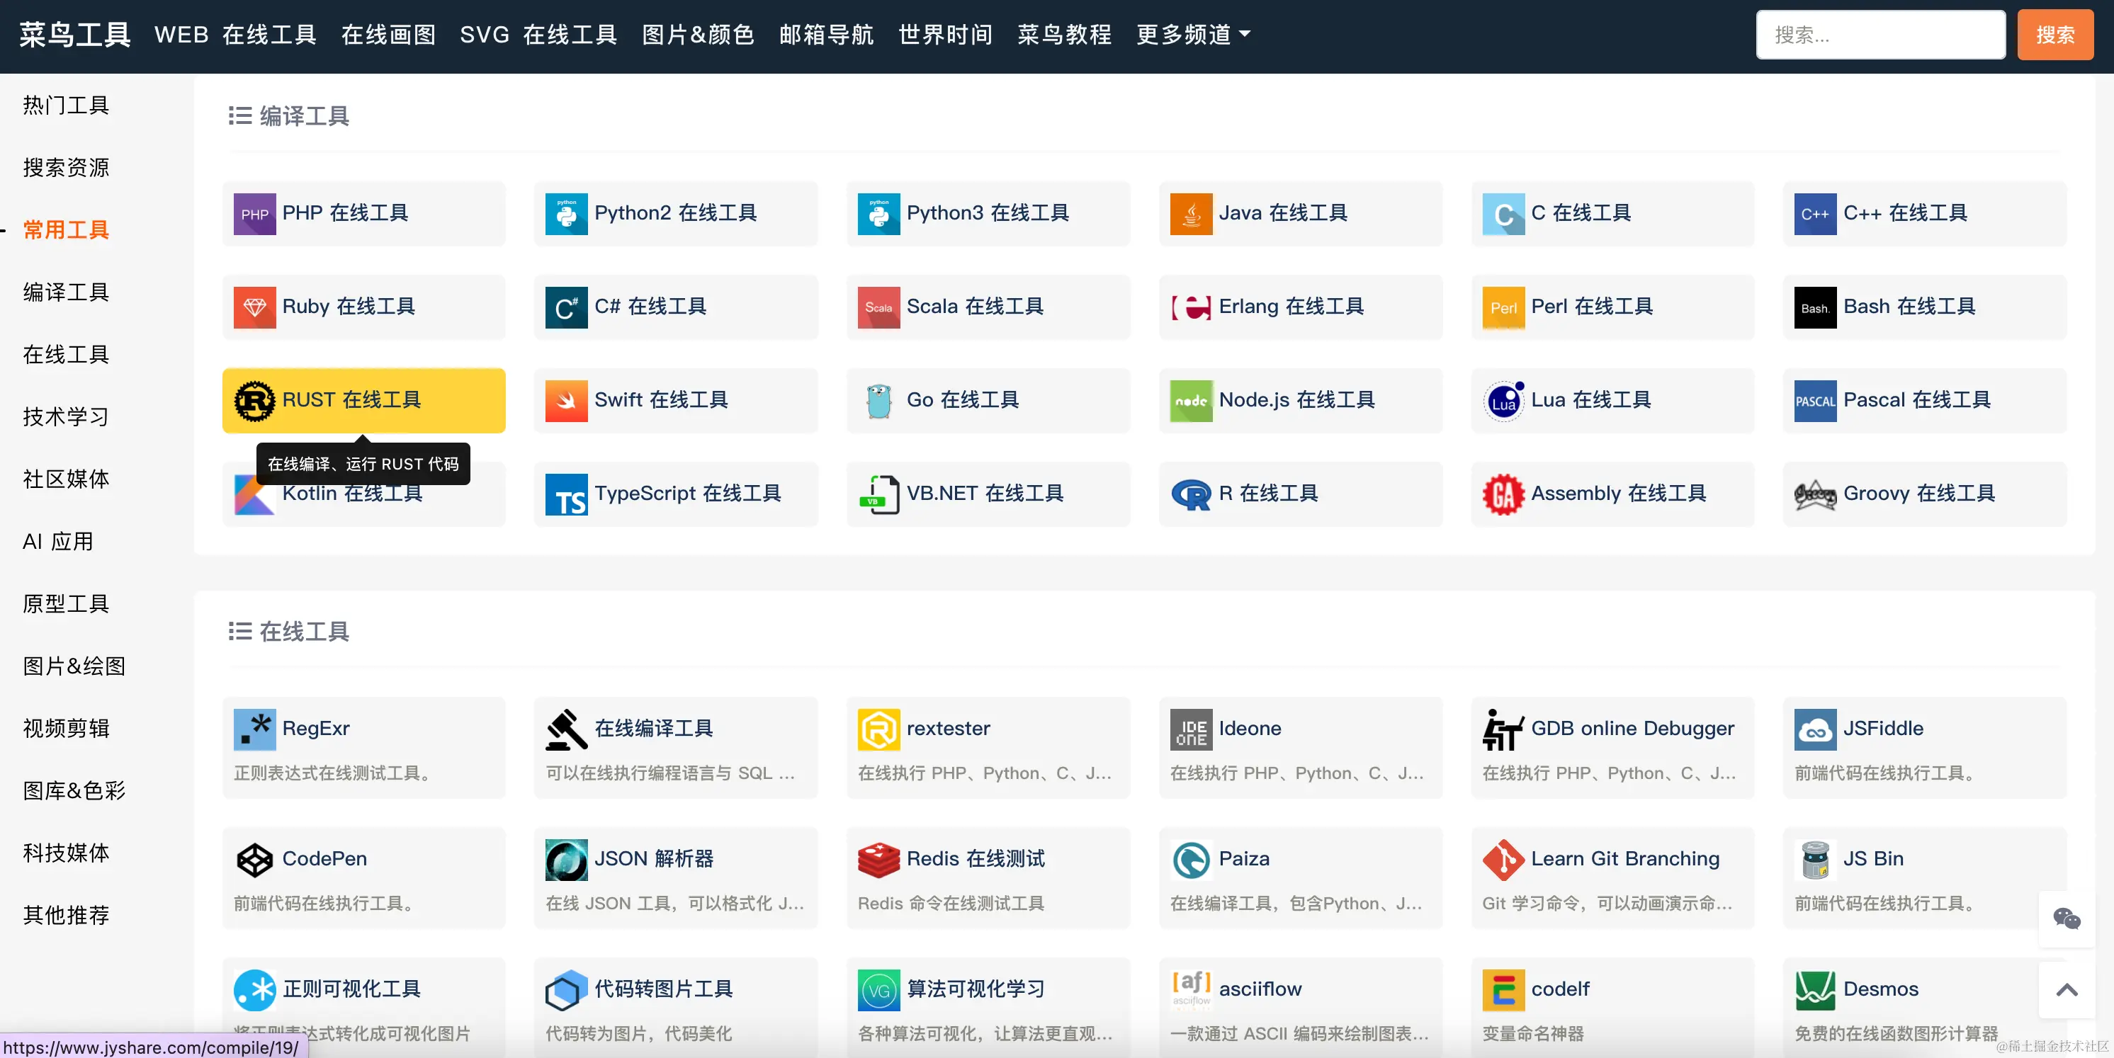Screen dimensions: 2114x1058
Task: Click the Redis red cube icon
Action: 879,860
